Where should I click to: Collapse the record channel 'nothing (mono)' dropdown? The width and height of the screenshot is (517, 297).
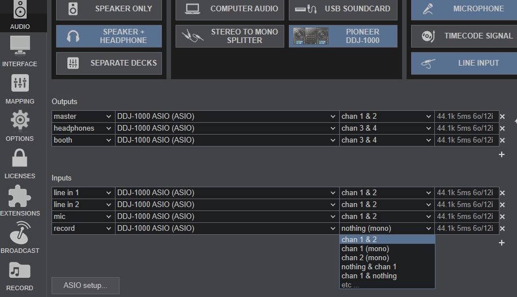tap(387, 228)
